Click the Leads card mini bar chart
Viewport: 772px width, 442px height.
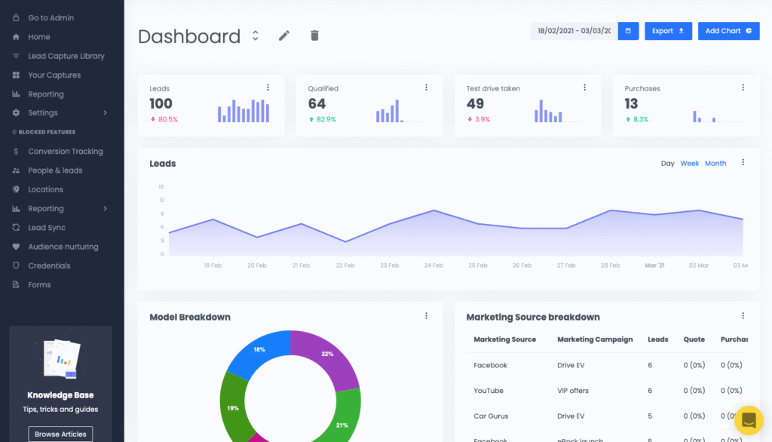click(244, 110)
